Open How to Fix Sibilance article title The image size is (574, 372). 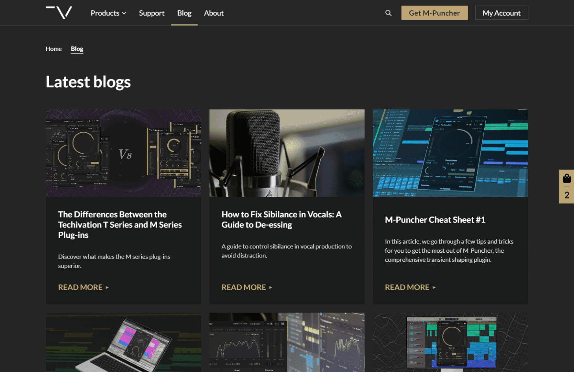pyautogui.click(x=281, y=220)
